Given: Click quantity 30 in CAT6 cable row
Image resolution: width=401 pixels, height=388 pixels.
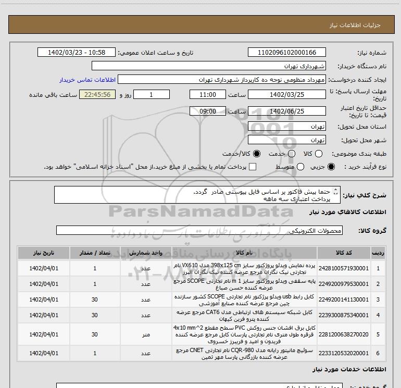Looking at the screenshot, I should pos(95,316).
